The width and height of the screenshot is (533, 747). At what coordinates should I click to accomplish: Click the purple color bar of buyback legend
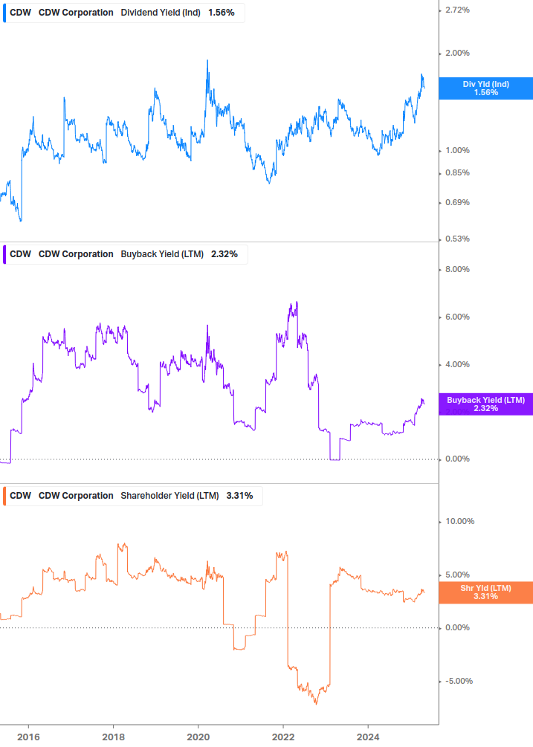pyautogui.click(x=4, y=254)
